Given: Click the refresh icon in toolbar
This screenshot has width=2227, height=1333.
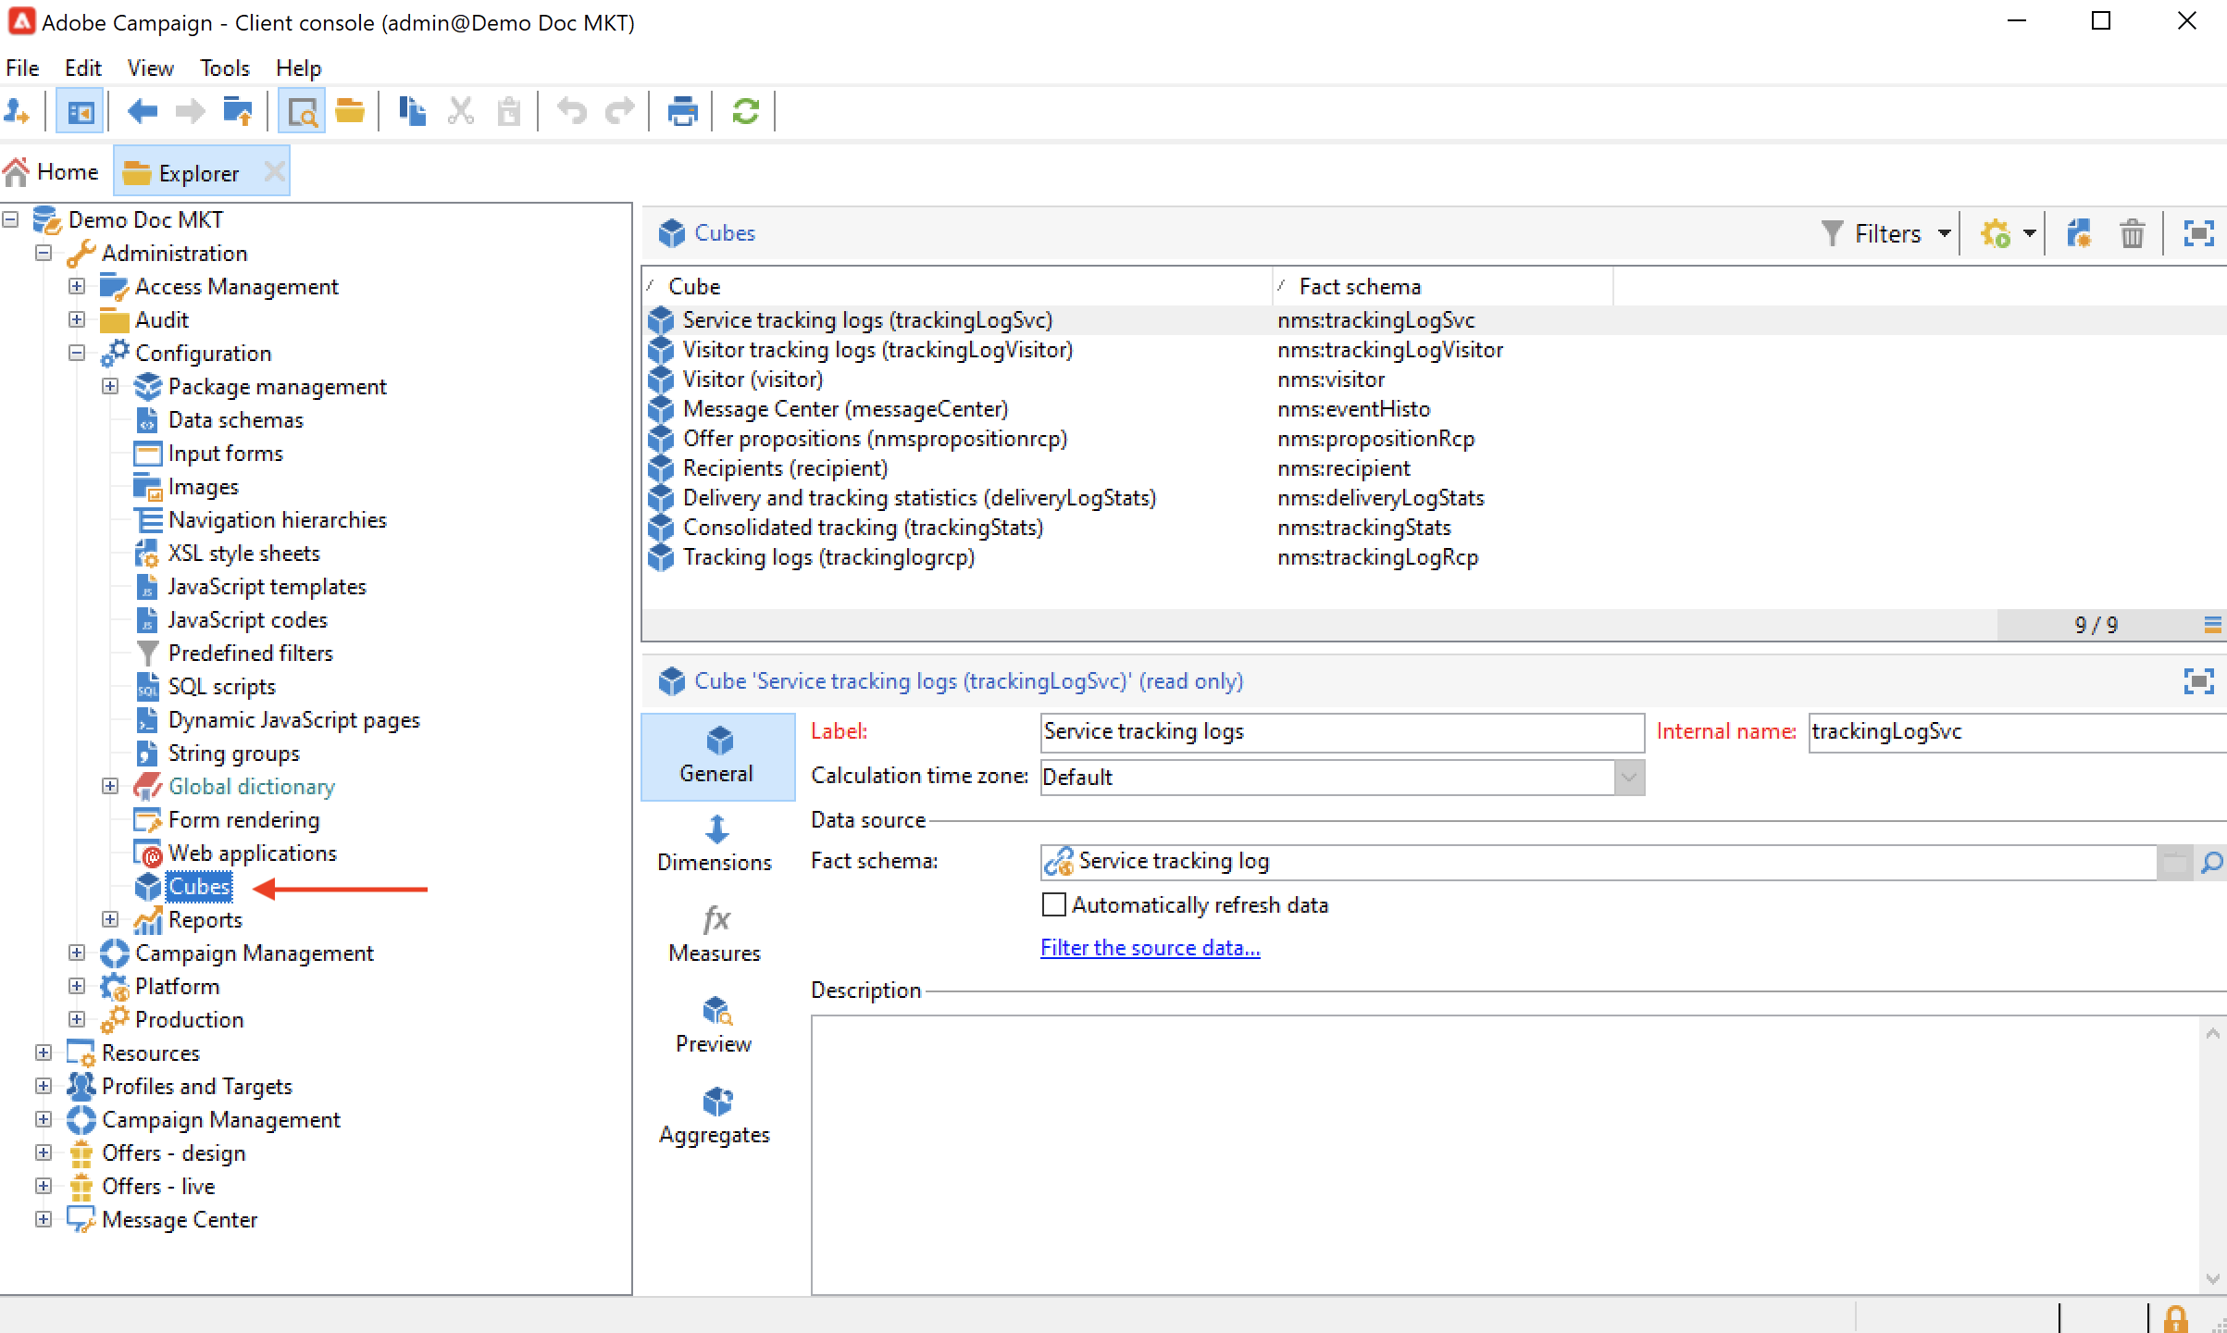Looking at the screenshot, I should tap(745, 112).
